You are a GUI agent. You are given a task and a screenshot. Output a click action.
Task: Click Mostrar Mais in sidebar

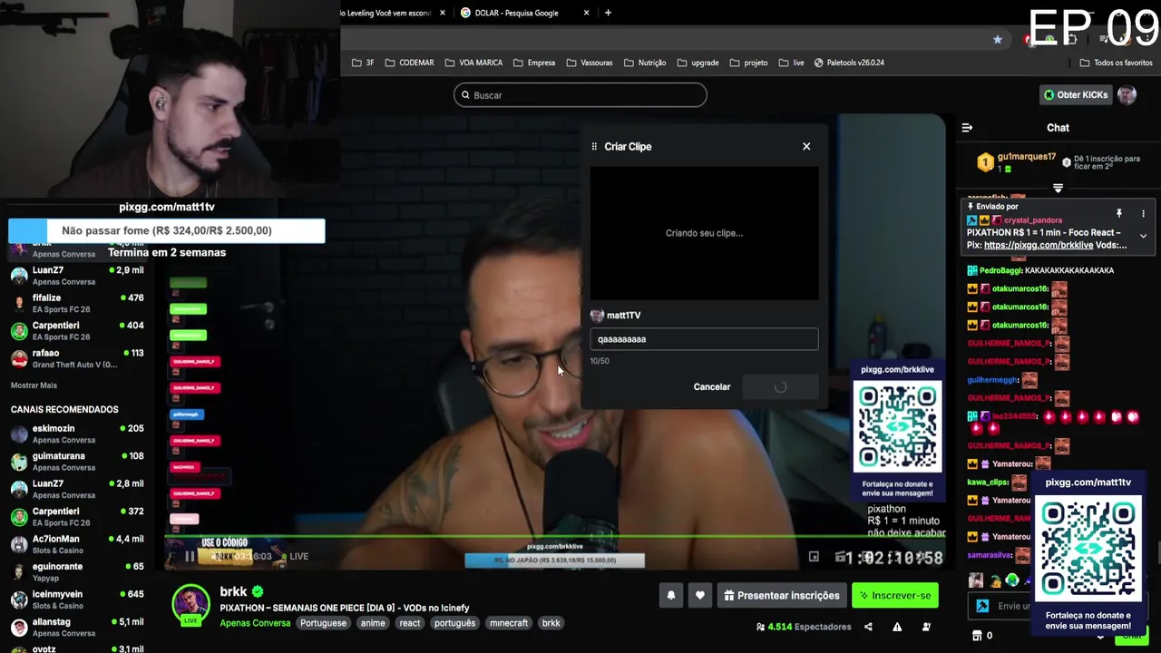pos(34,385)
